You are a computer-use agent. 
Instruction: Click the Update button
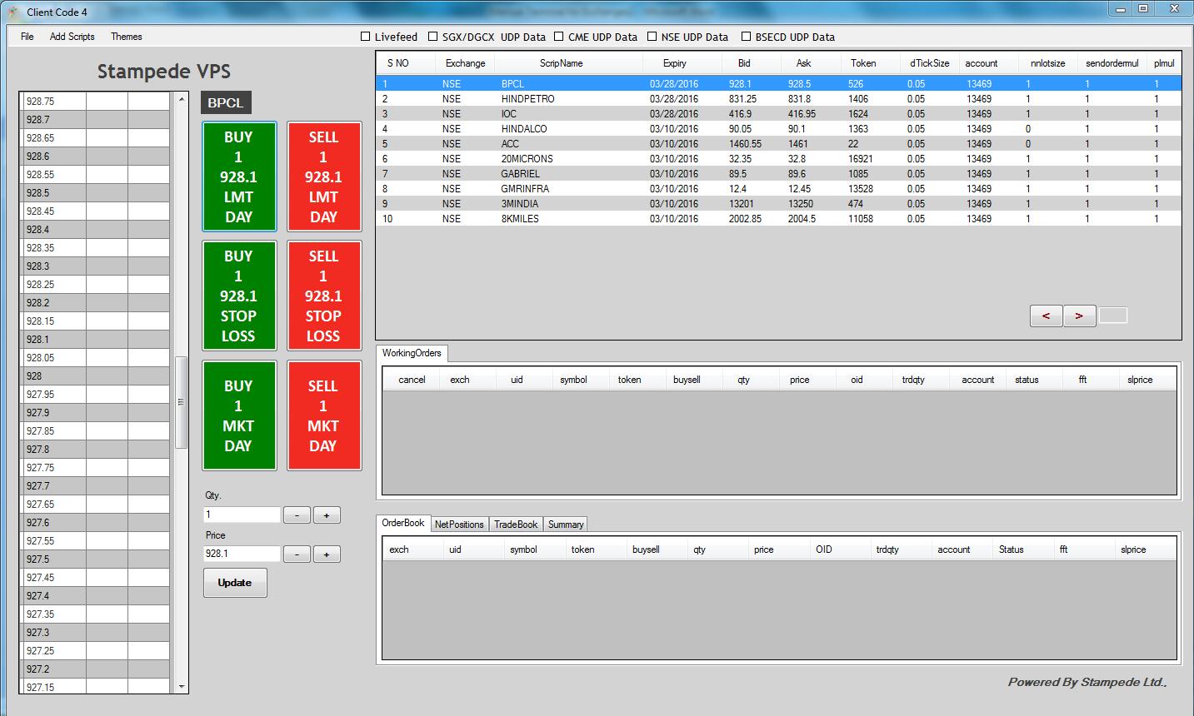coord(235,583)
